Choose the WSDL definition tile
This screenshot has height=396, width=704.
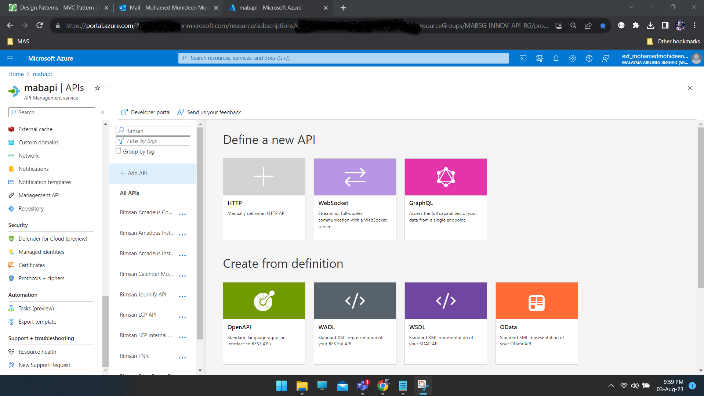point(446,323)
